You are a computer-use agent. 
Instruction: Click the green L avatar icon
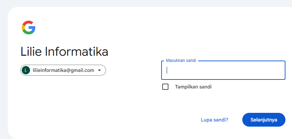click(26, 70)
